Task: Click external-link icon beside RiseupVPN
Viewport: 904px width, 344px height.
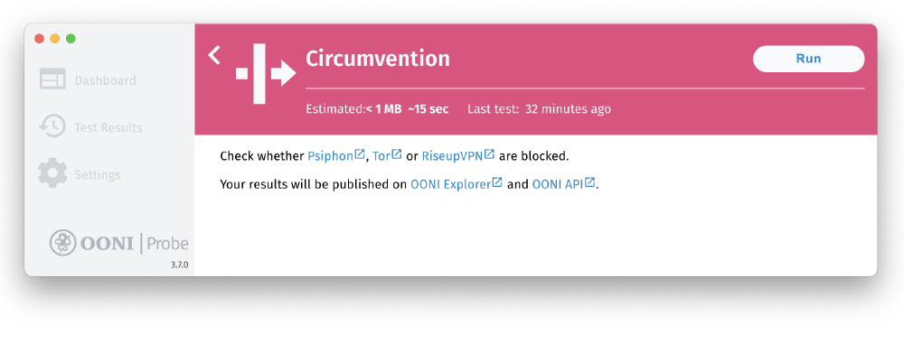Action: [489, 153]
